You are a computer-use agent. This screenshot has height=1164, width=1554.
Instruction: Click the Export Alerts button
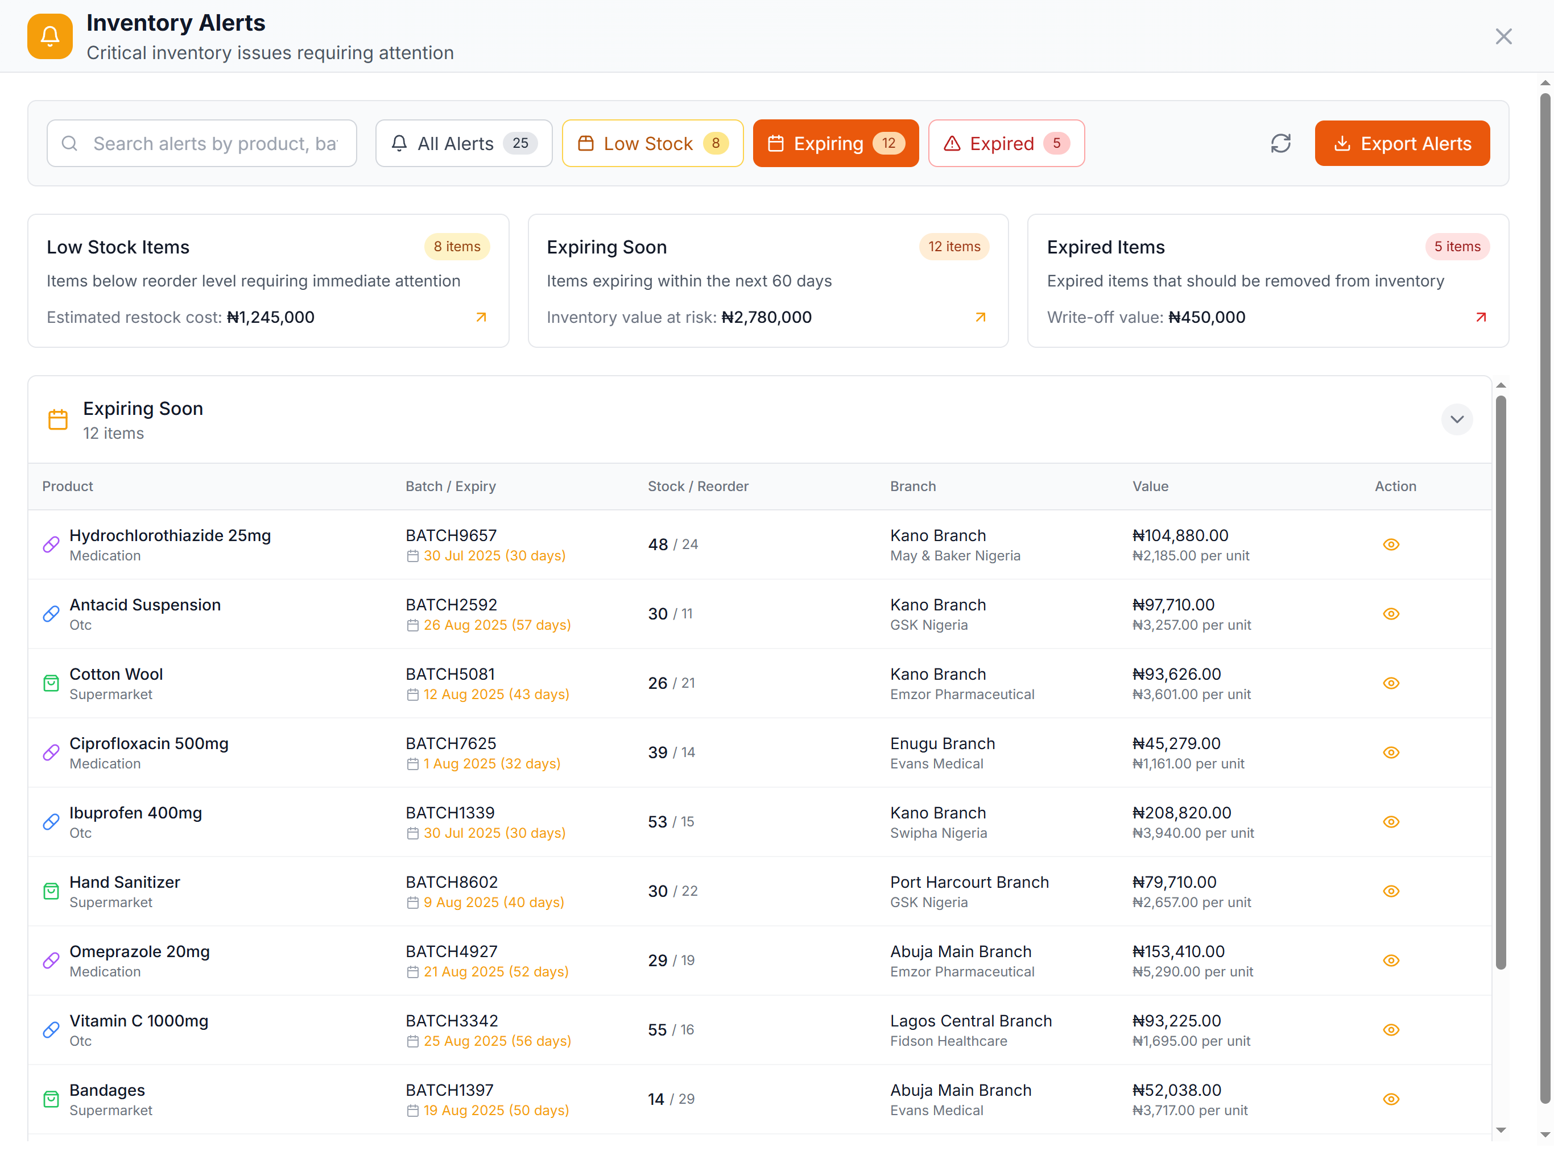[x=1402, y=143]
